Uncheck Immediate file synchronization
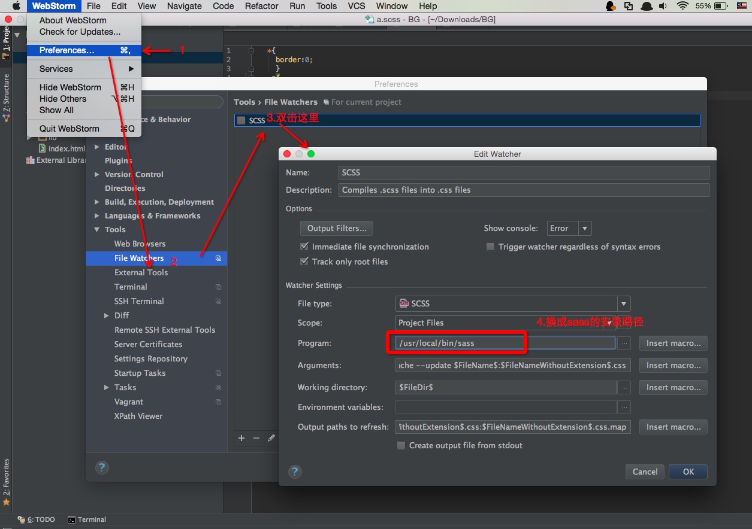The width and height of the screenshot is (752, 529). coord(304,247)
